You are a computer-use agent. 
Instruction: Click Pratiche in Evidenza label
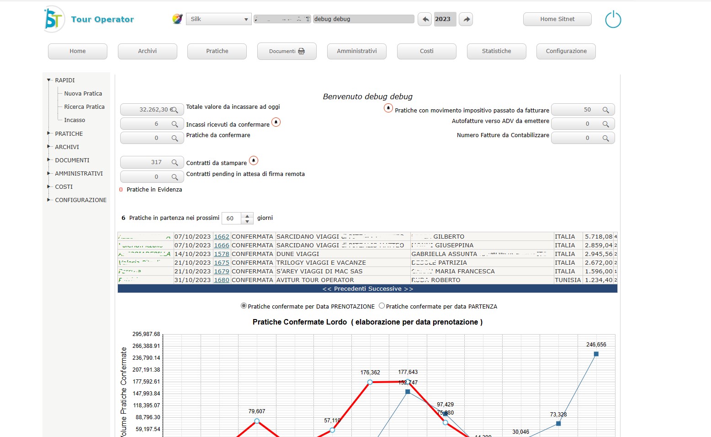154,190
